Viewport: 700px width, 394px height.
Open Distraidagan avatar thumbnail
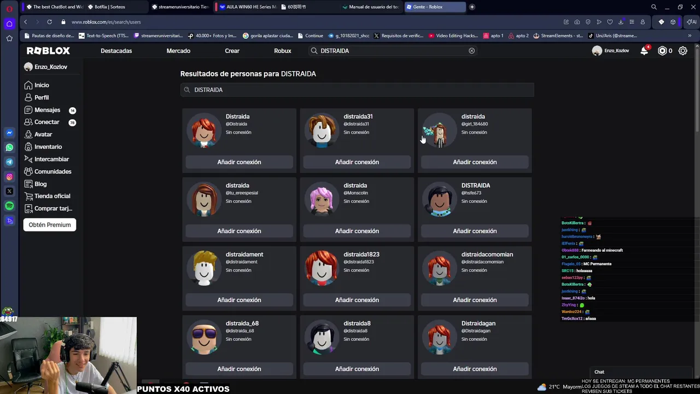(439, 337)
